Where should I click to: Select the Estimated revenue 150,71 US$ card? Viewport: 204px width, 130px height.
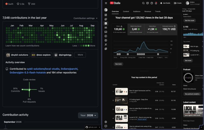click(x=169, y=29)
